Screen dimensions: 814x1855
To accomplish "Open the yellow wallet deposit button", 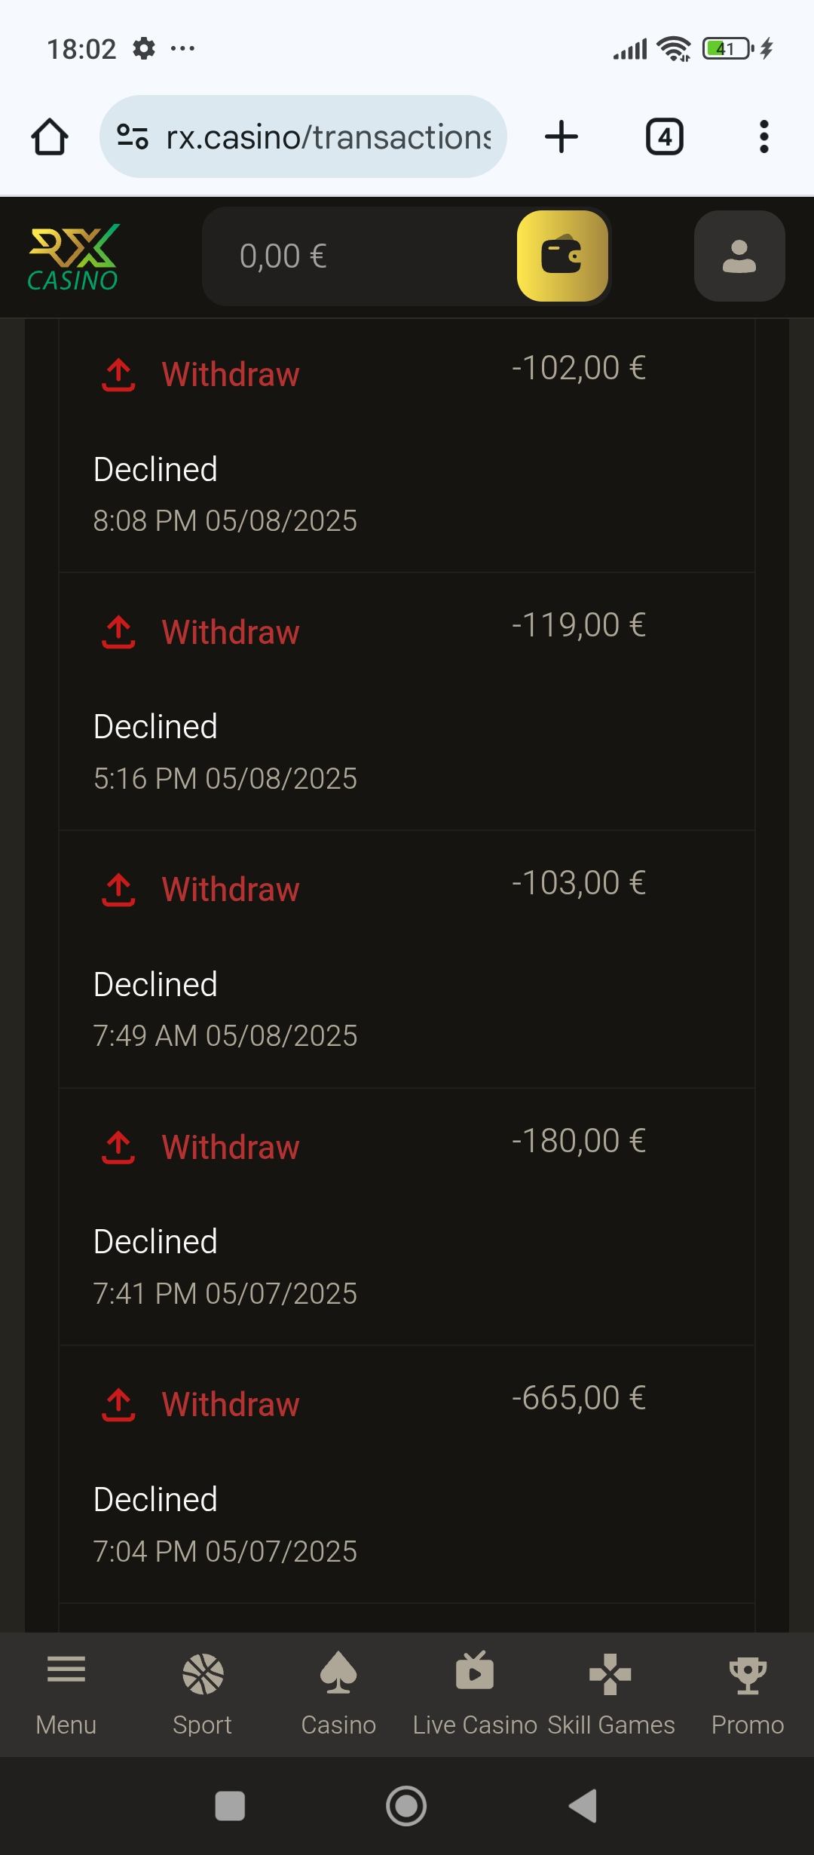I will (562, 256).
